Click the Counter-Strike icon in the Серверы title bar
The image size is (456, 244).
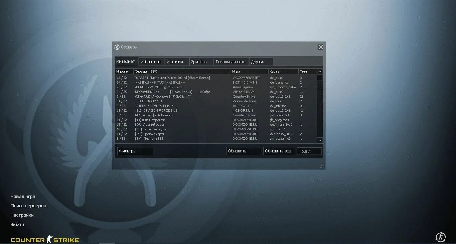coord(117,47)
